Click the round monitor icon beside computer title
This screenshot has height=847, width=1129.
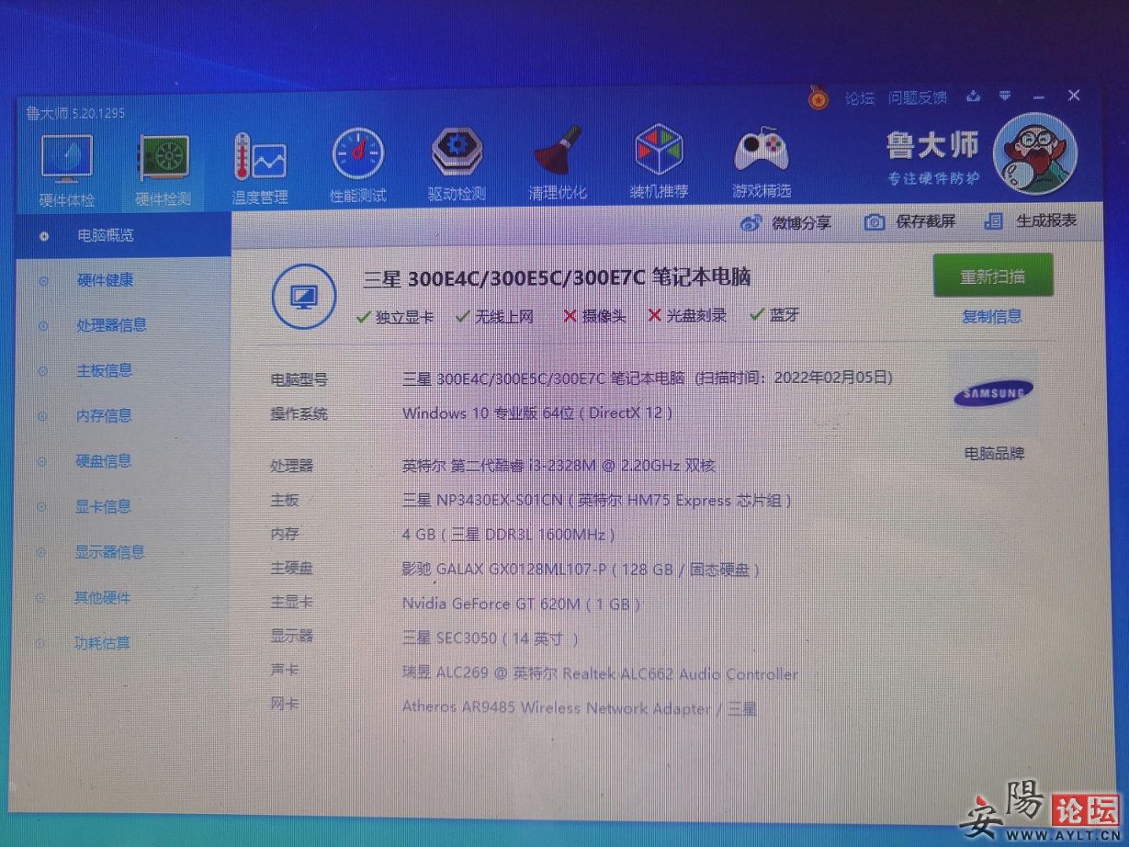(304, 296)
